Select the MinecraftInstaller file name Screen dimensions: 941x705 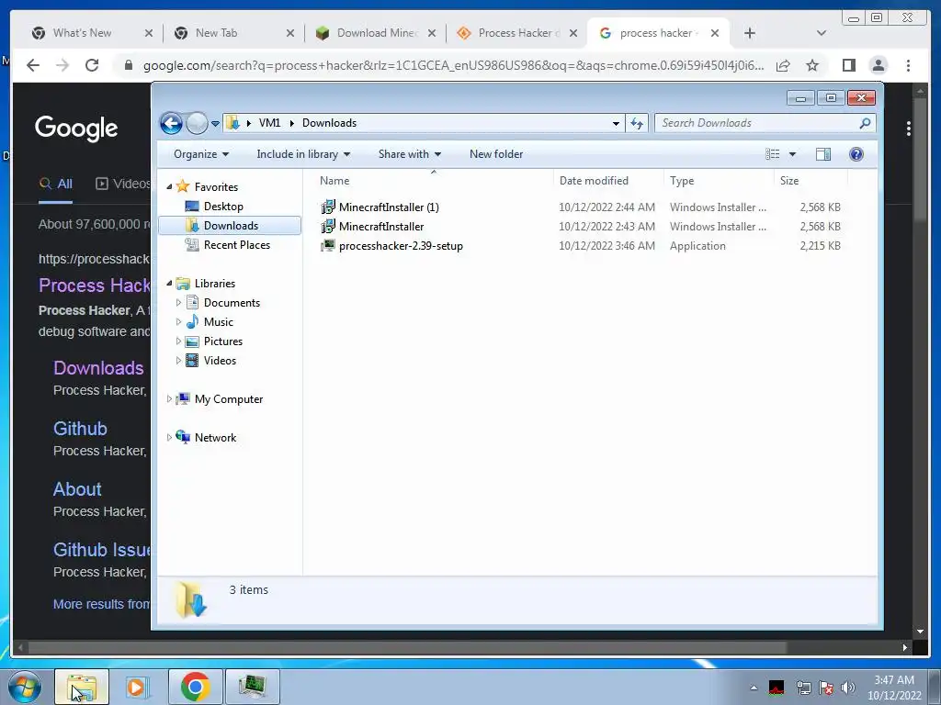point(381,227)
